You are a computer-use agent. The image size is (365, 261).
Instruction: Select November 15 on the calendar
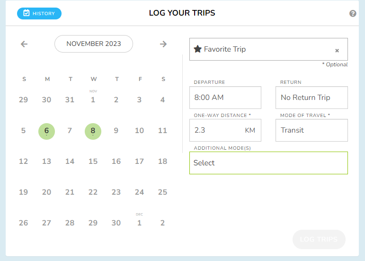click(93, 162)
